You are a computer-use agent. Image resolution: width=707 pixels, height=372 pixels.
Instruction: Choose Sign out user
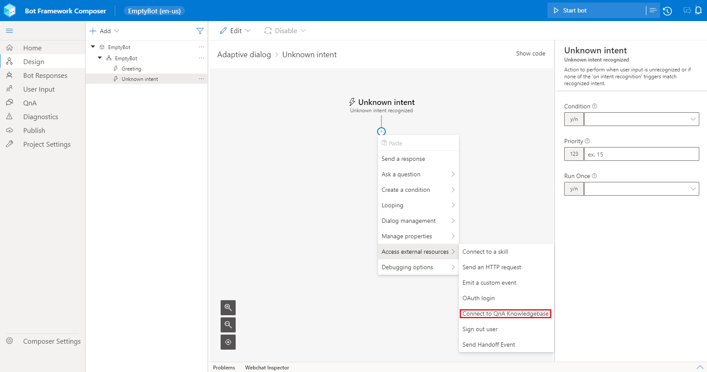506,329
